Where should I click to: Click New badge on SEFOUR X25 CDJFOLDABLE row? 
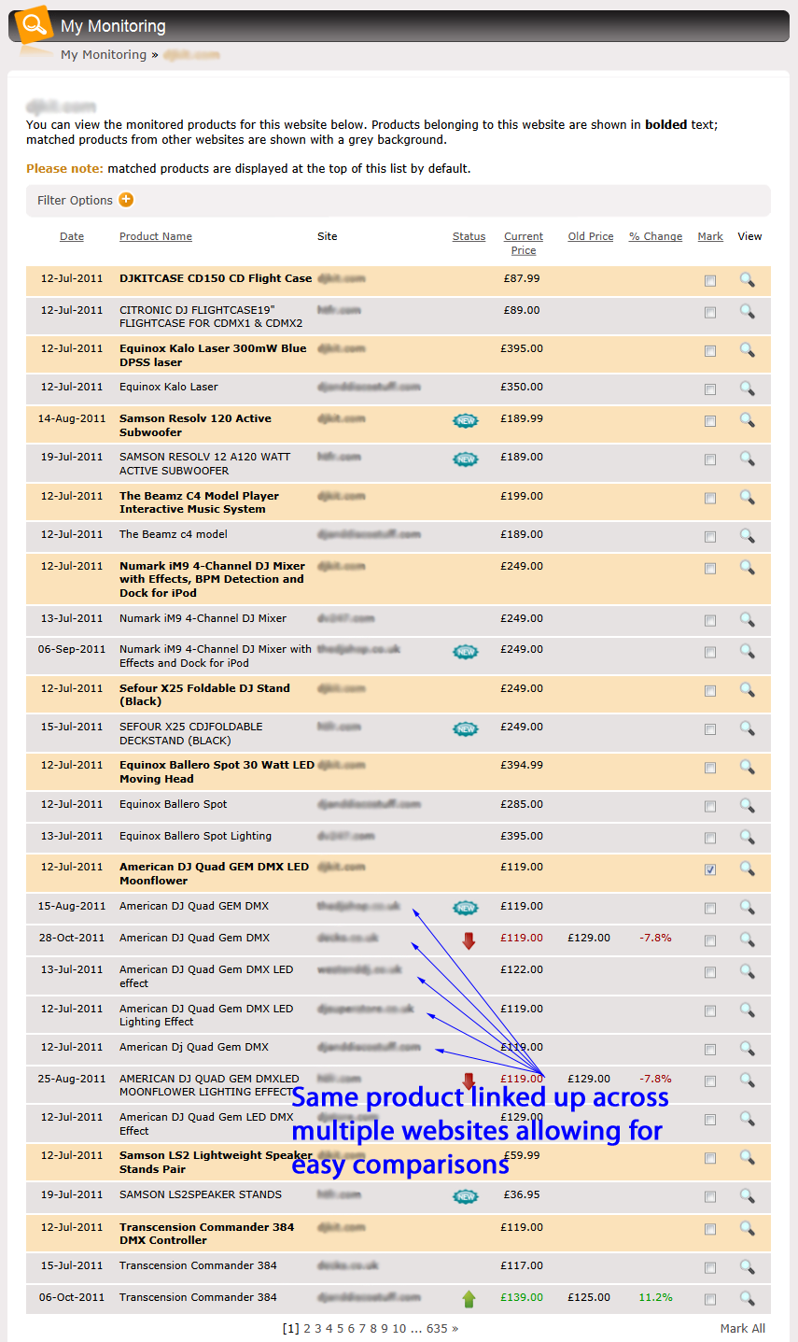[466, 728]
